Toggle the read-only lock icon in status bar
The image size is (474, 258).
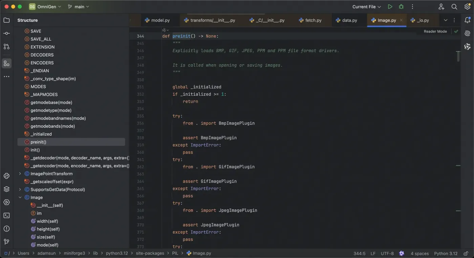click(466, 253)
